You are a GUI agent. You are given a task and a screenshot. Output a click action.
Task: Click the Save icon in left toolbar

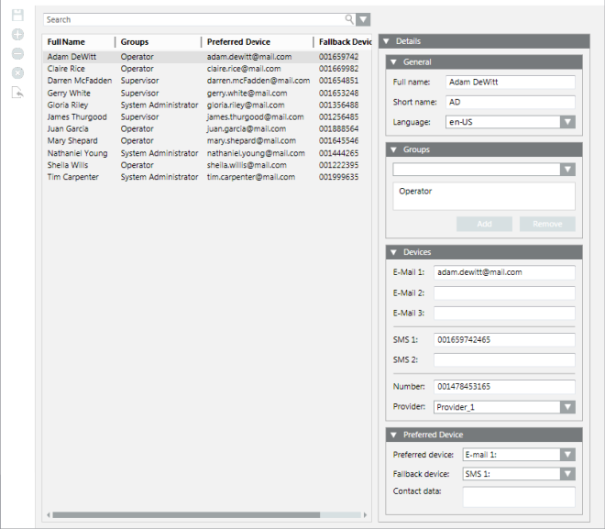click(x=17, y=16)
